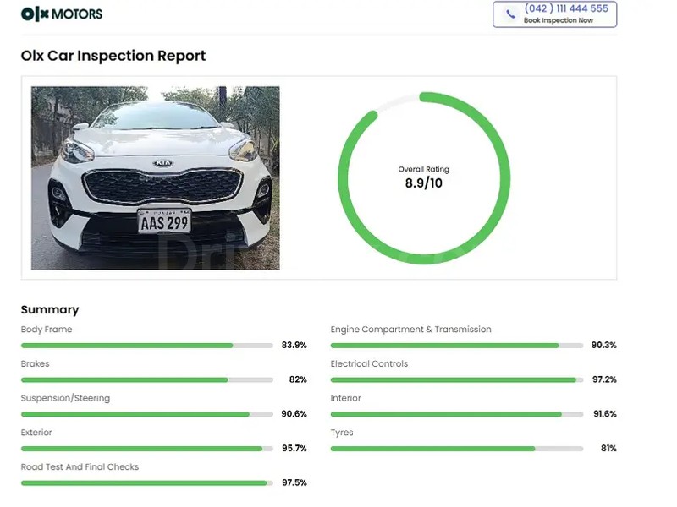
Task: Click the Interior progress bar
Action: click(x=457, y=414)
